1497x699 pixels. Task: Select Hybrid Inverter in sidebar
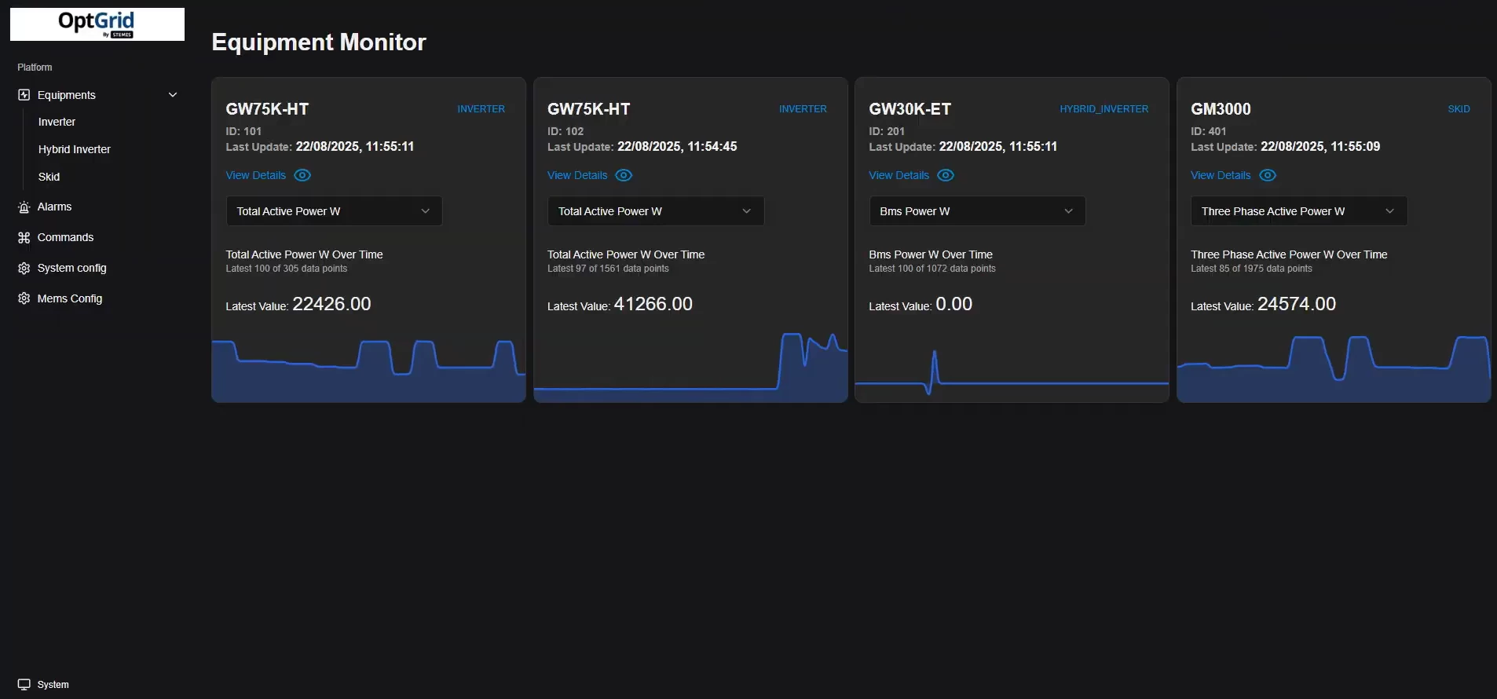75,149
